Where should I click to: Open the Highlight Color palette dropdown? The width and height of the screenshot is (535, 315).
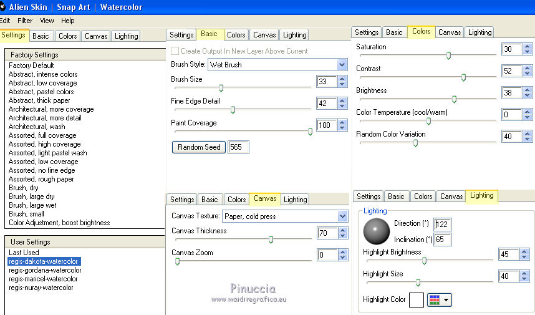point(440,300)
